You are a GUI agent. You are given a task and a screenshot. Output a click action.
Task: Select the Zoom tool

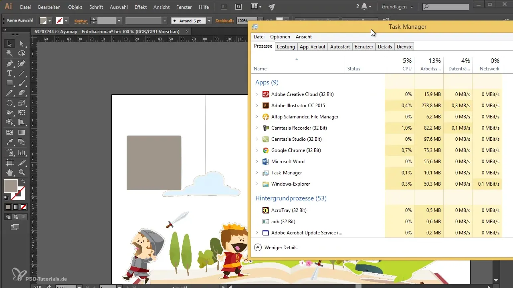(22, 172)
